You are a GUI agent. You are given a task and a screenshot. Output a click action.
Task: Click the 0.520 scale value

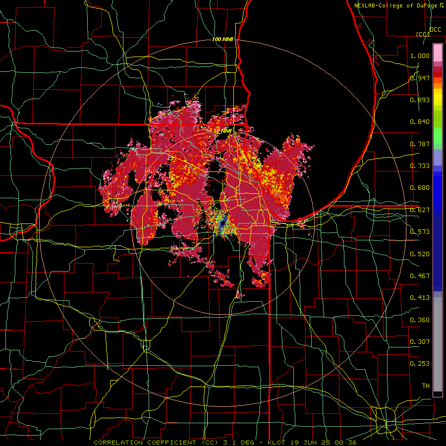pos(420,254)
